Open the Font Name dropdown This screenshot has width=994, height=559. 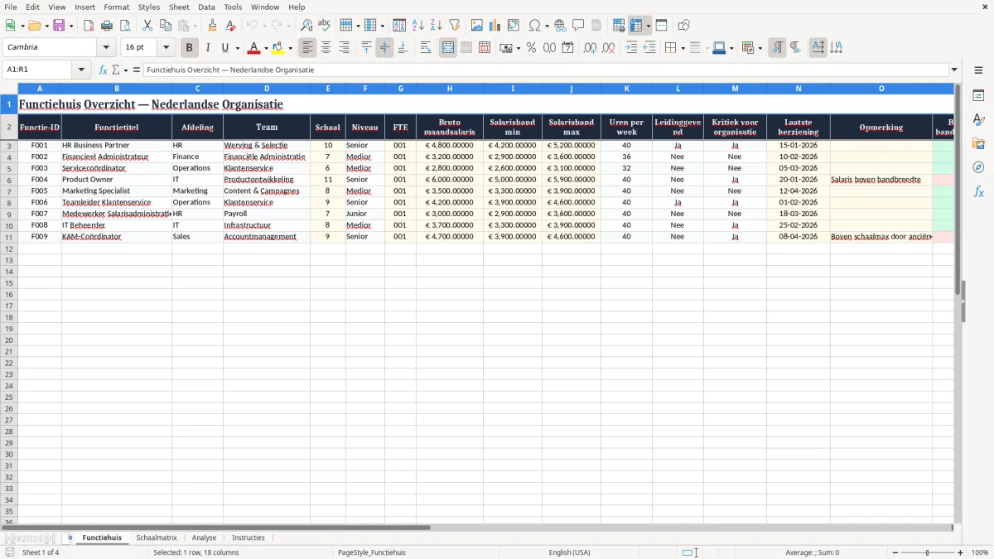click(x=106, y=48)
